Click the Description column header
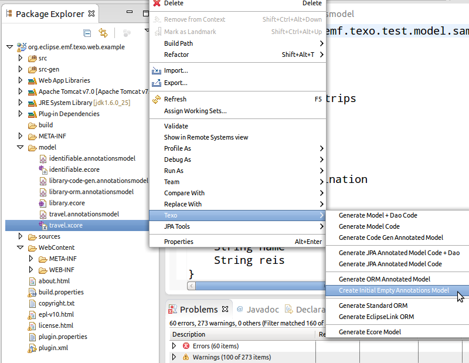This screenshot has height=363, width=469. tap(243, 334)
